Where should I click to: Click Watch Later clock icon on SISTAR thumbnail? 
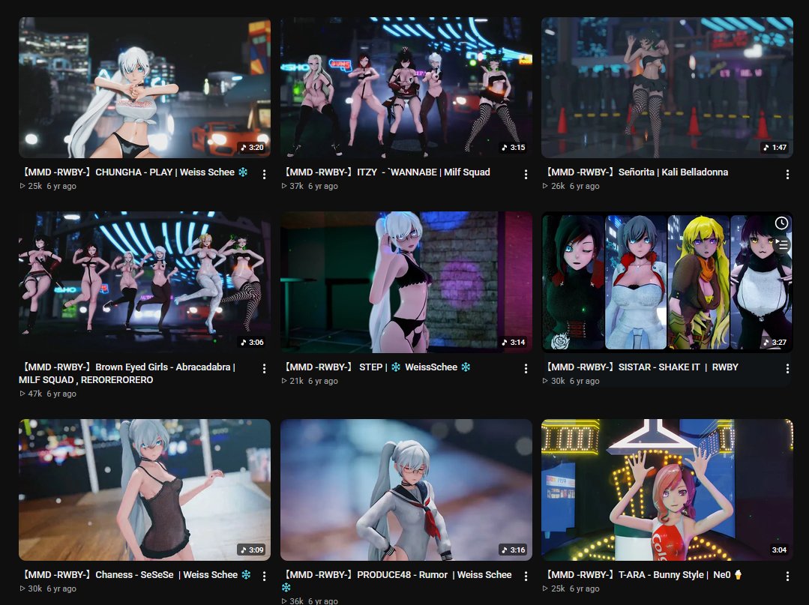click(782, 223)
